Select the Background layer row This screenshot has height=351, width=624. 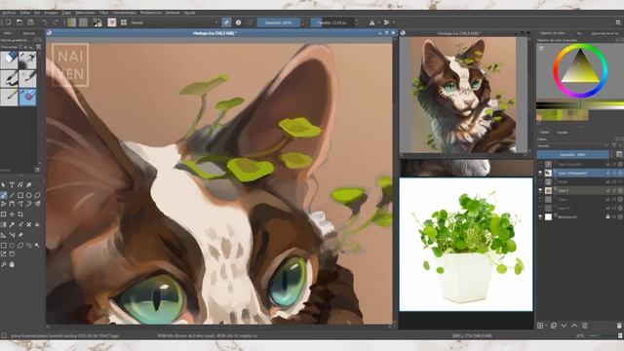pos(580,216)
